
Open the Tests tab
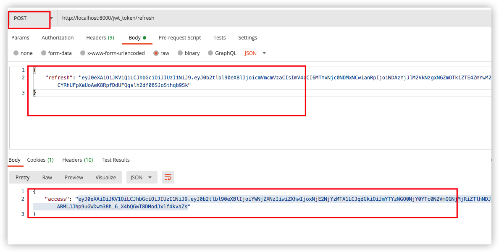point(219,38)
